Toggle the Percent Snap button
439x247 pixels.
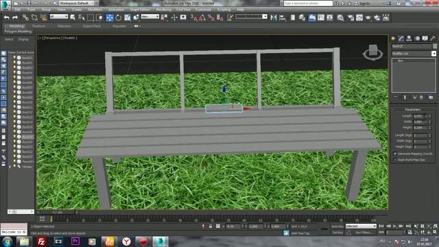(211, 18)
